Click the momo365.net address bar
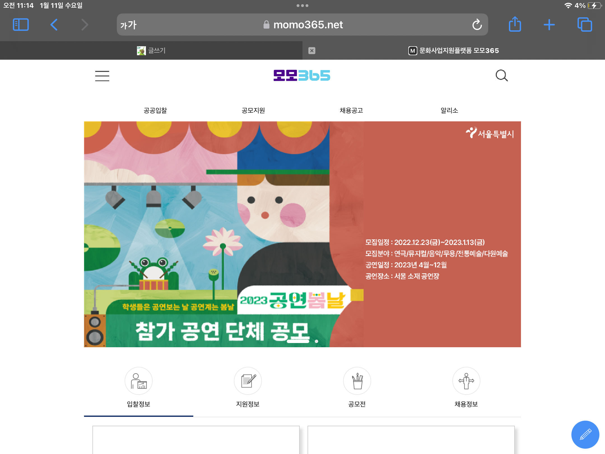This screenshot has height=454, width=605. (302, 25)
